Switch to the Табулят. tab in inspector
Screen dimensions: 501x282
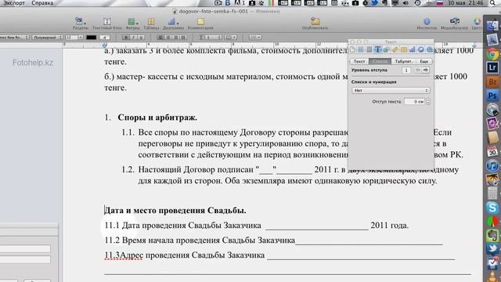tap(403, 61)
